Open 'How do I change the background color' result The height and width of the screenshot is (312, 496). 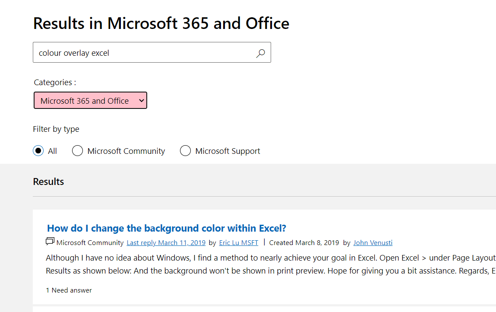(167, 228)
